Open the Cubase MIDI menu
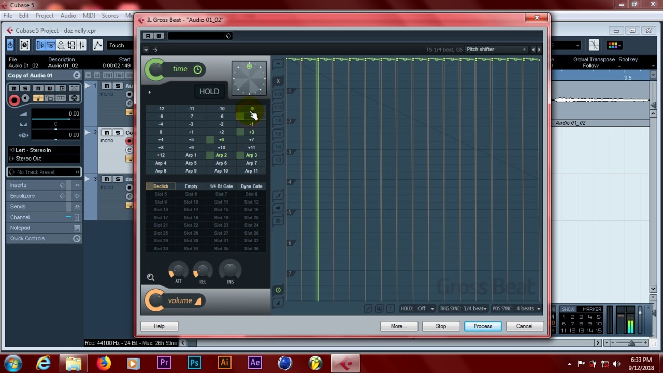The image size is (663, 373). (x=89, y=16)
